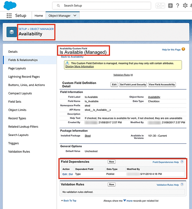Click the Checkbox data type value
The height and width of the screenshot is (209, 192).
click(154, 101)
